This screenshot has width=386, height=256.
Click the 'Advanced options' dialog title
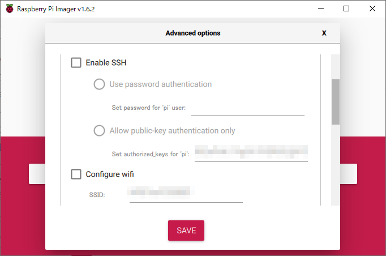click(193, 33)
